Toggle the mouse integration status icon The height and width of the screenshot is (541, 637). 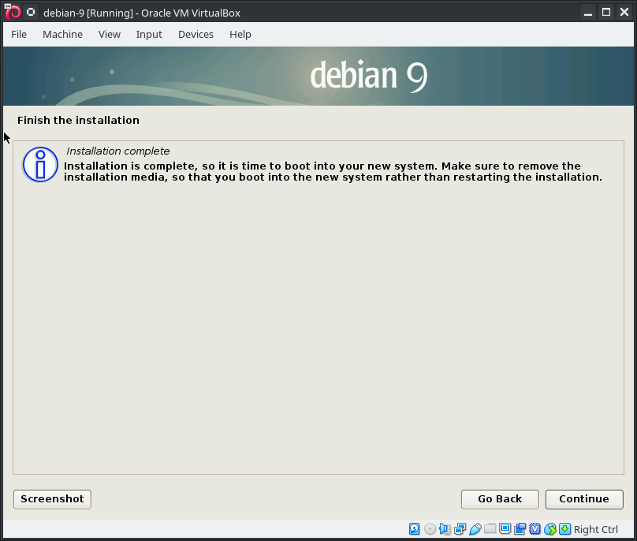point(549,529)
